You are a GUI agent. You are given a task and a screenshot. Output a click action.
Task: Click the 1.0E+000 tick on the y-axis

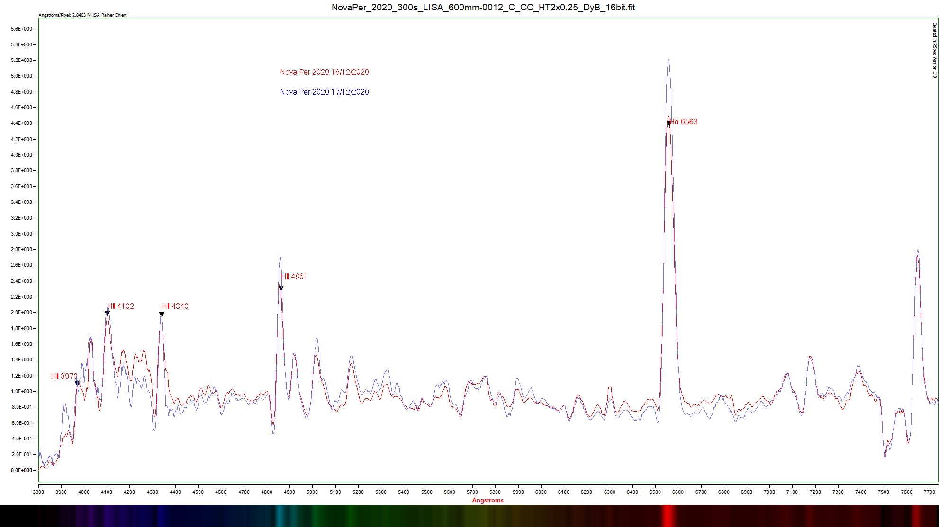tap(21, 391)
